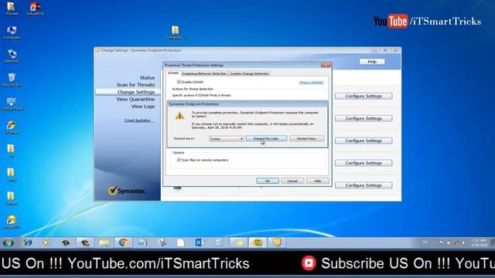The image size is (495, 278).
Task: Close the Proactive Threat Protection Settings dialog
Action: click(x=326, y=65)
